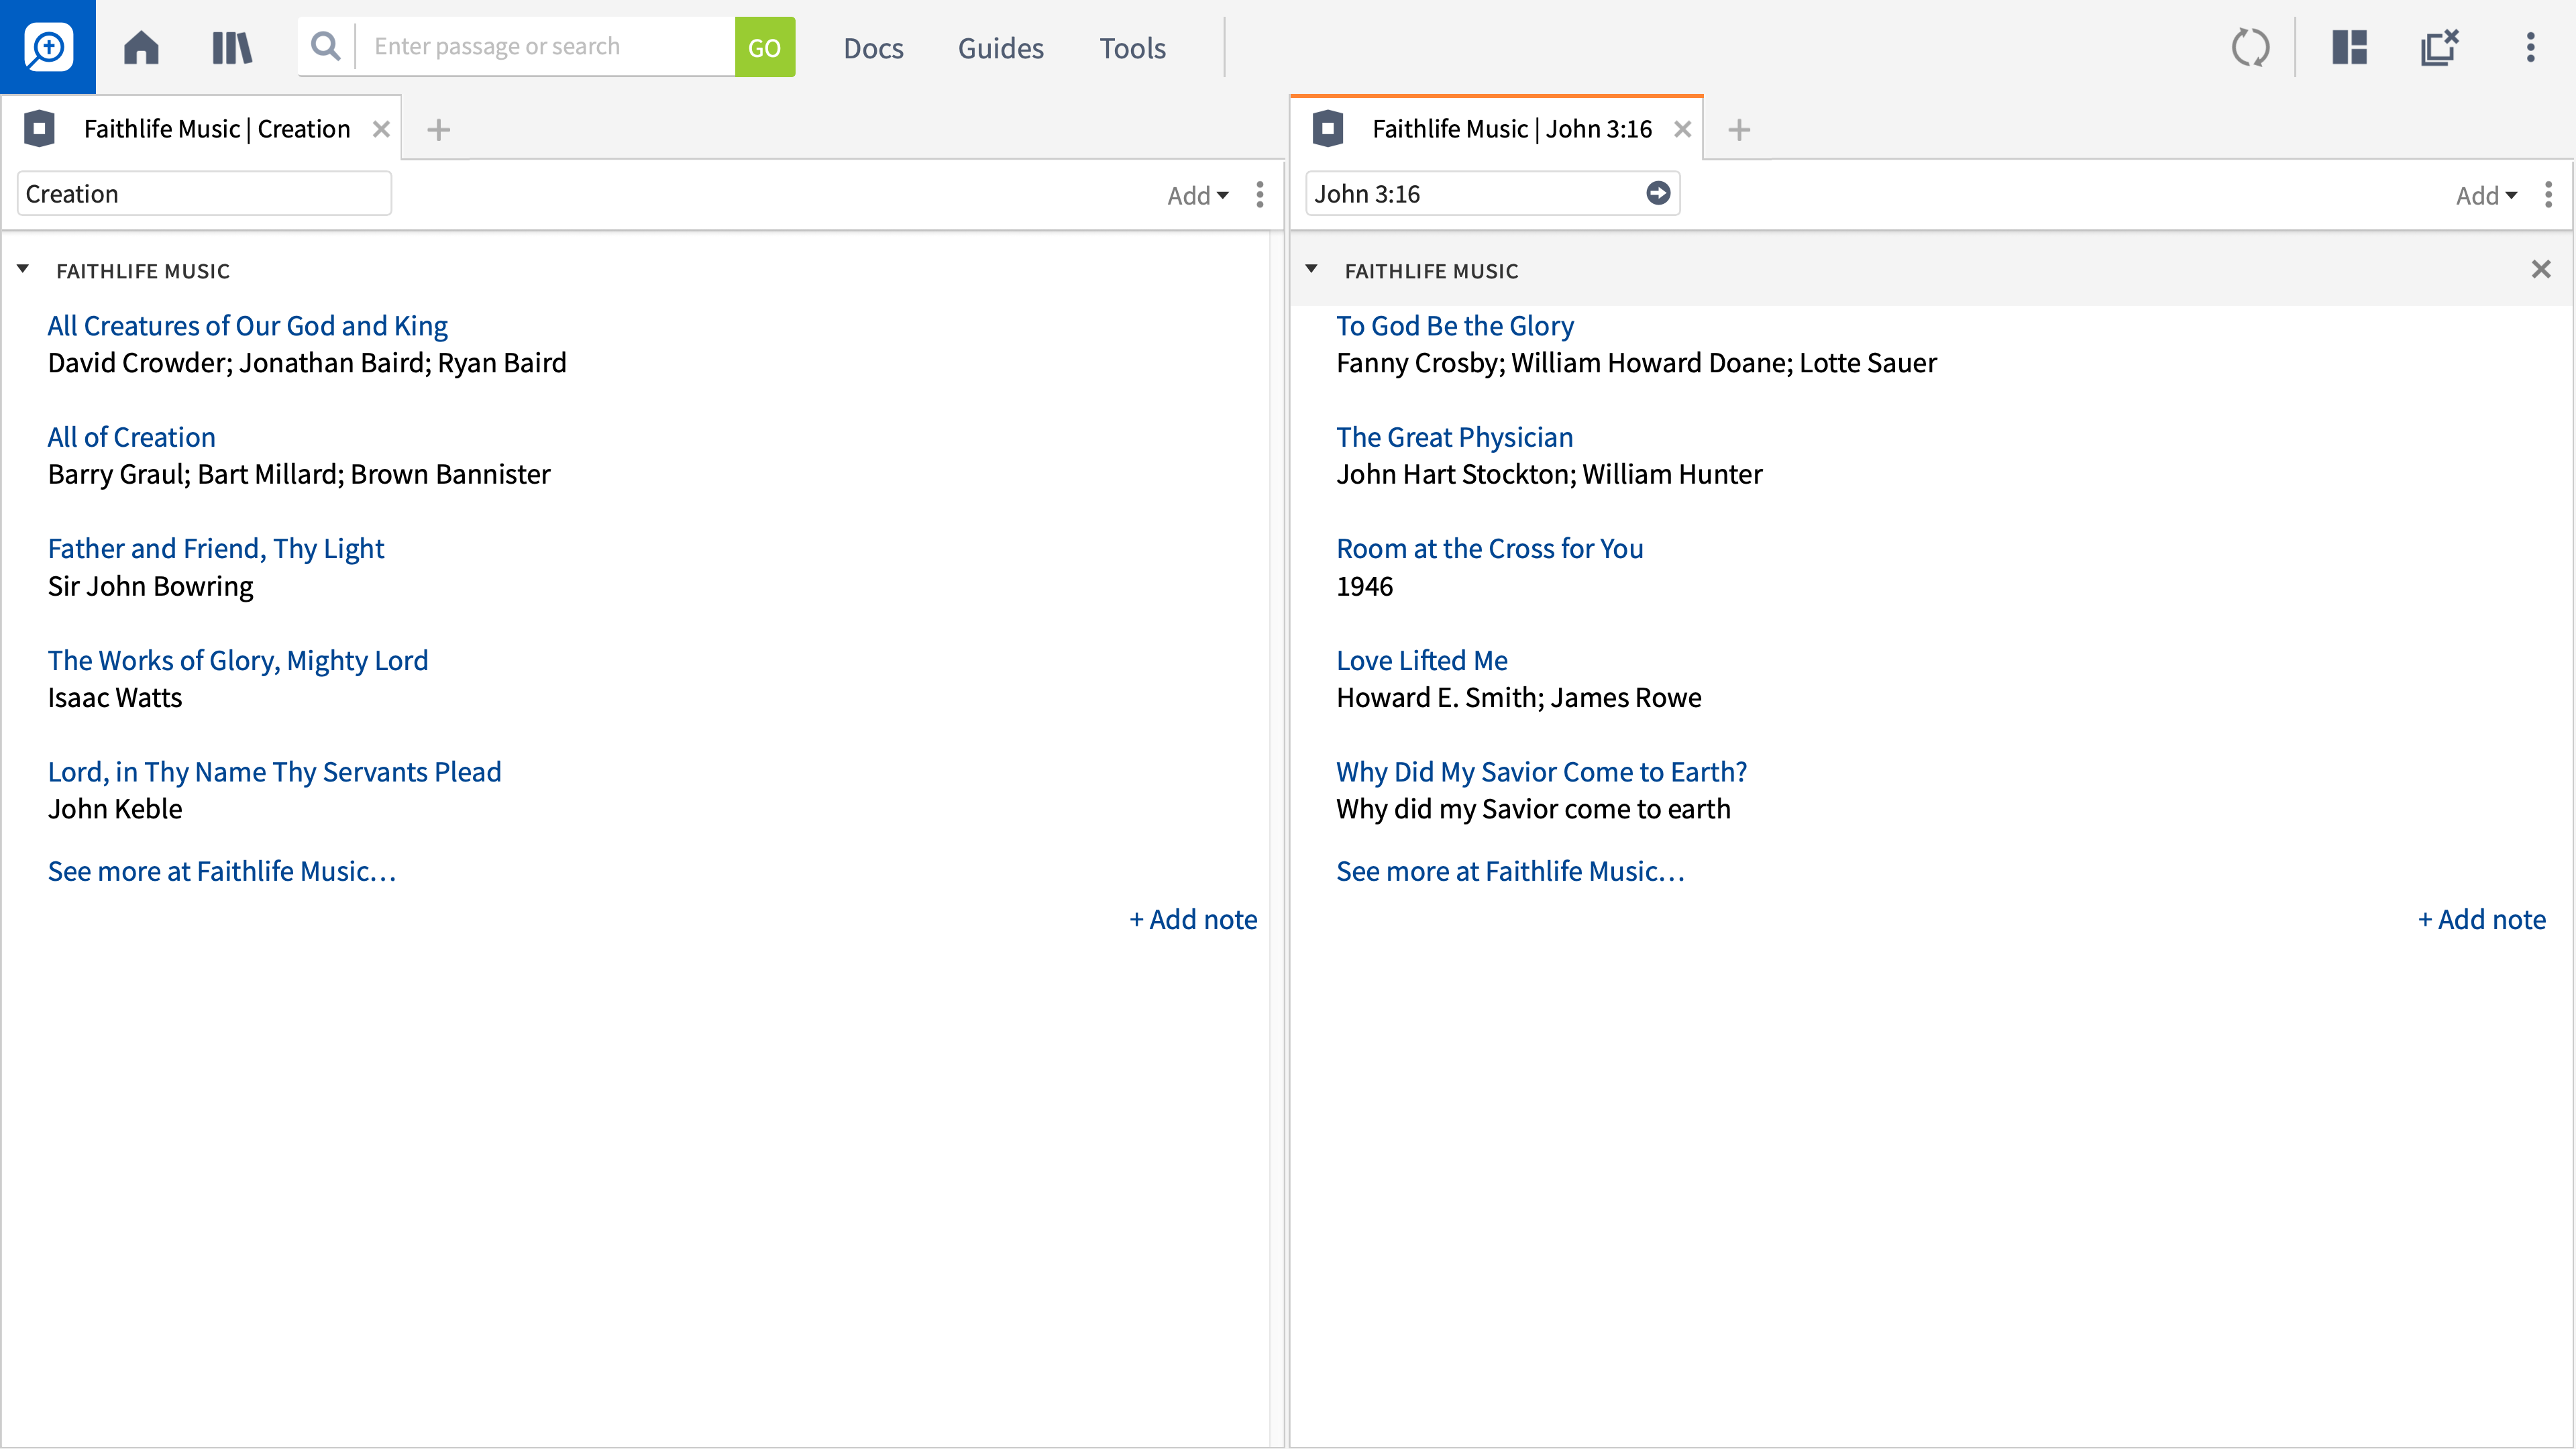Screen dimensions: 2576x1449
Task: Collapse left Faithlife Music section
Action: point(23,269)
